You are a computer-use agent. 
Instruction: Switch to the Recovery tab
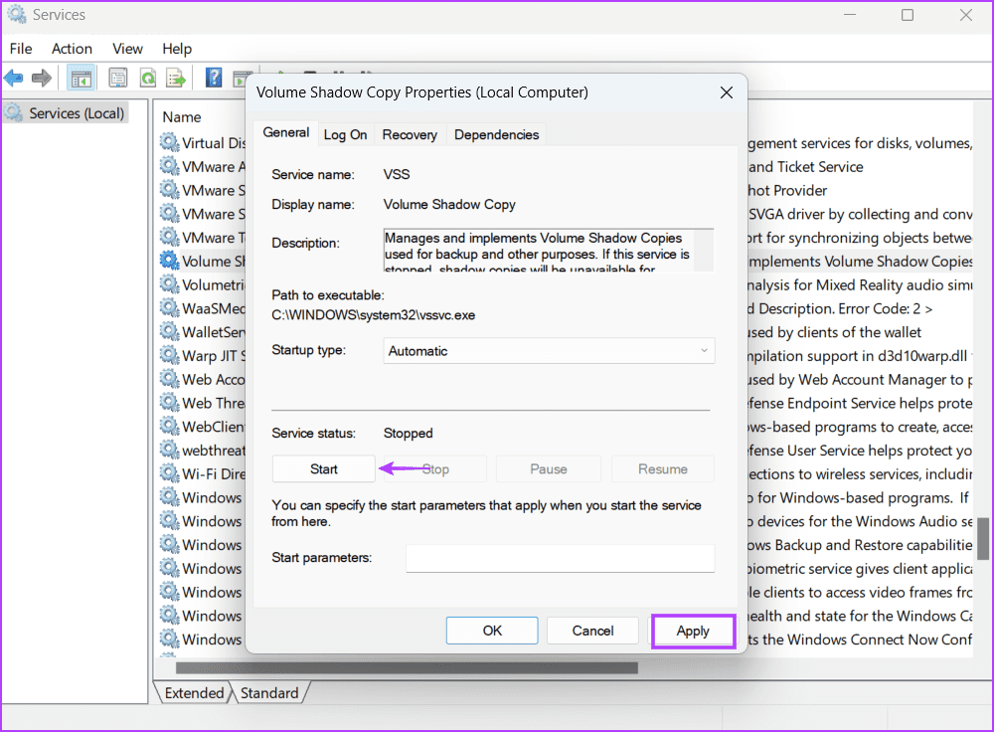(410, 134)
